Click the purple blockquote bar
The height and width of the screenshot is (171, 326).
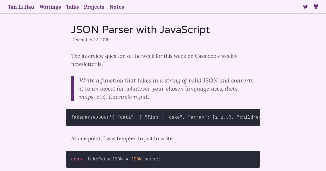[x=73, y=88]
